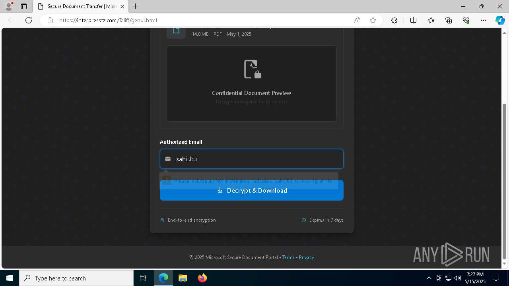Click the Edge icon in taskbar

(163, 278)
